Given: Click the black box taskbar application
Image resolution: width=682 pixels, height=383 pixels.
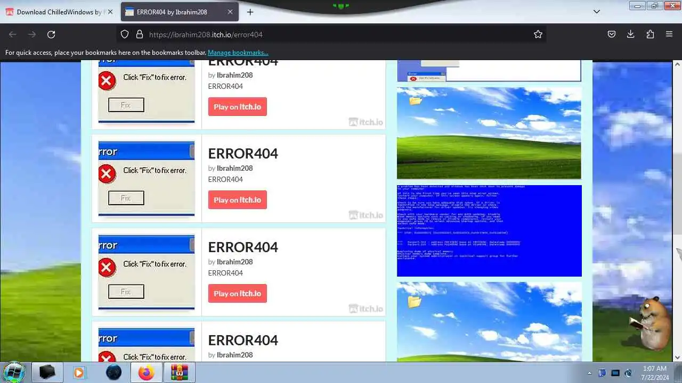Looking at the screenshot, I should tap(48, 372).
